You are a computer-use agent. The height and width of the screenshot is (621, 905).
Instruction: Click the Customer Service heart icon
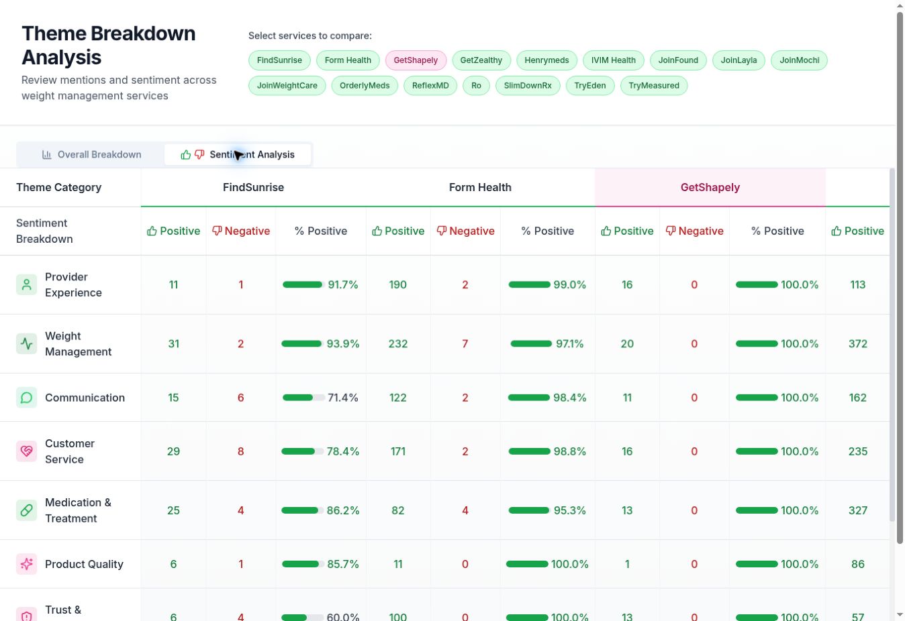[x=27, y=451]
